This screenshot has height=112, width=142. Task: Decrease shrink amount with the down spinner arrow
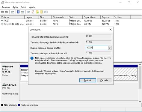(x=110, y=49)
